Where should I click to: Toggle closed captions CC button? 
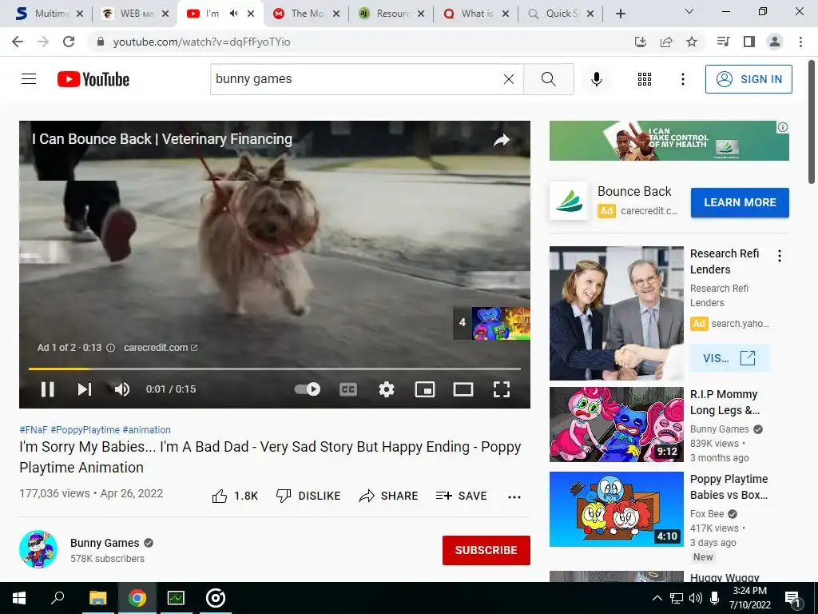pyautogui.click(x=348, y=389)
